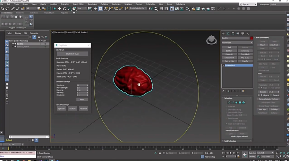The image size is (289, 161).
Task: Open the Polygon Modeling panel dropdown
Action: click(17, 28)
